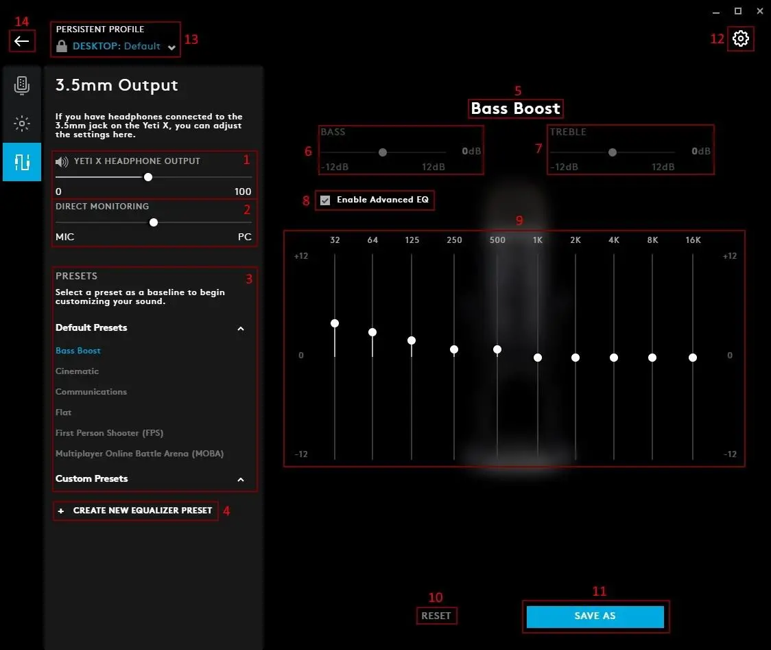The image size is (771, 650).
Task: Select the Cinematic preset
Action: (78, 371)
